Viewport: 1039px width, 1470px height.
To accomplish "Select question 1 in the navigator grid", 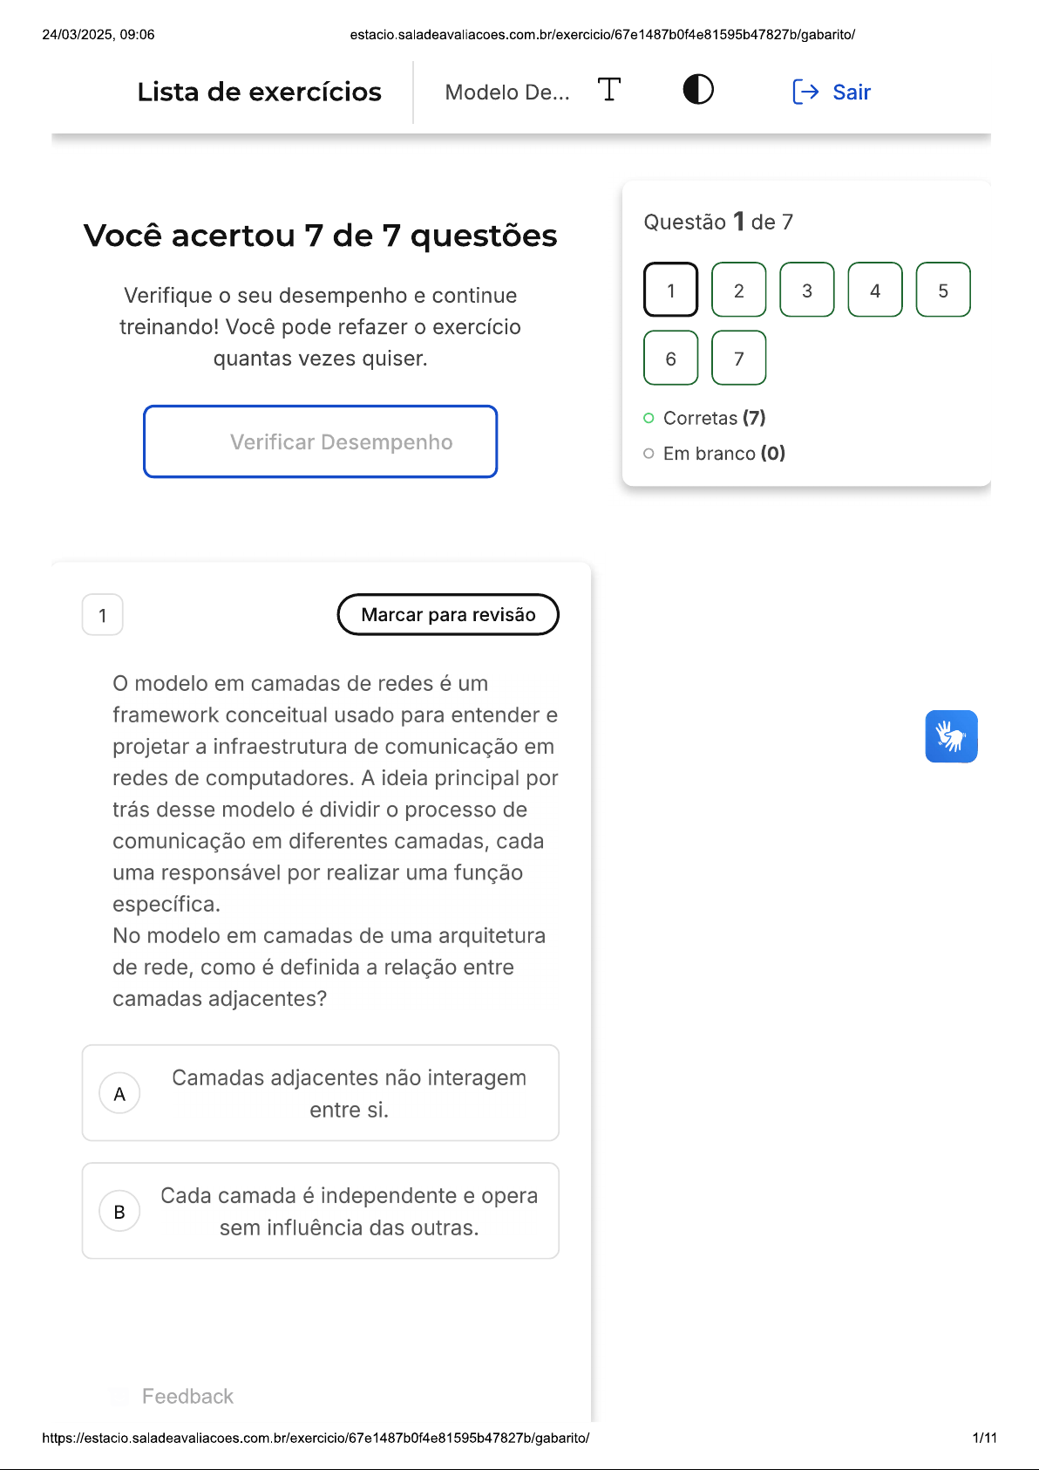I will [x=671, y=290].
